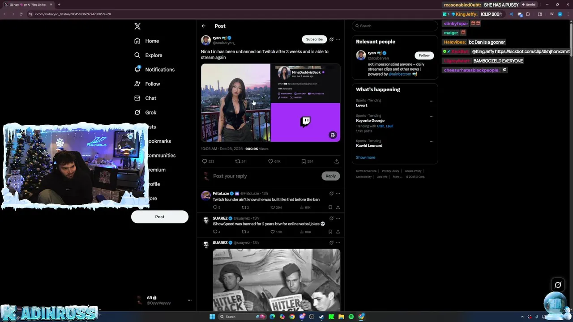Click Follow button in Relevant people

click(424, 55)
